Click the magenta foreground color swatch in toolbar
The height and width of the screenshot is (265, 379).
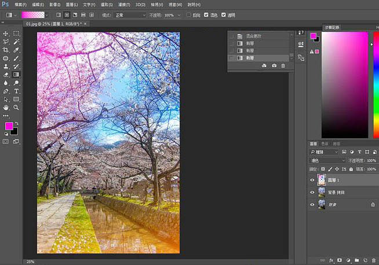point(9,126)
